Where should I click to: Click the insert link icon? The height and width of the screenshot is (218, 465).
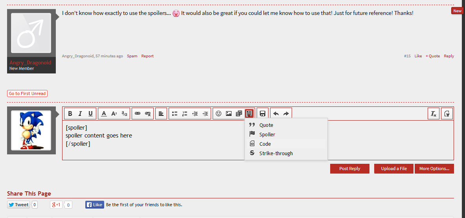pos(138,114)
